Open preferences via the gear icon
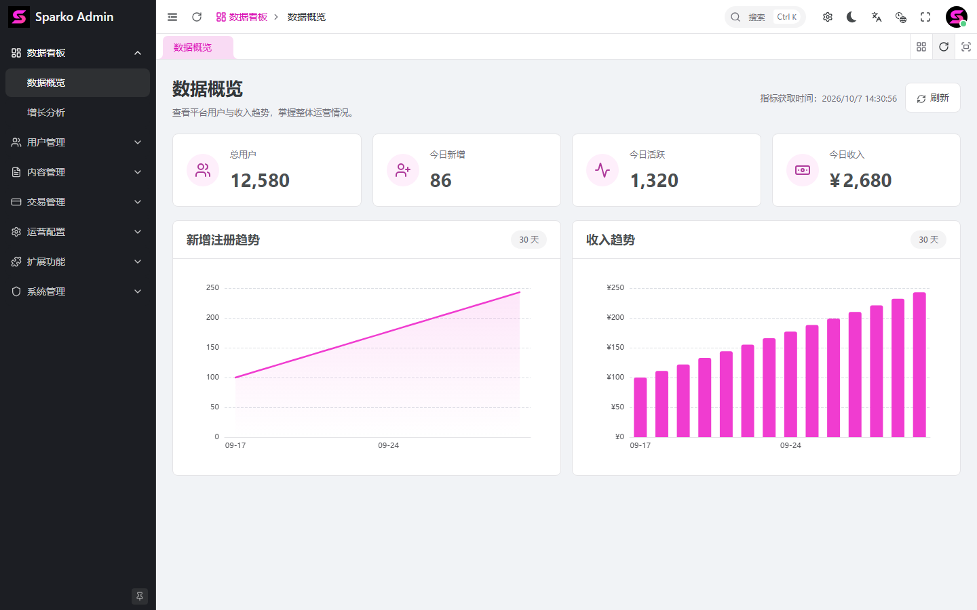This screenshot has height=610, width=977. point(828,17)
